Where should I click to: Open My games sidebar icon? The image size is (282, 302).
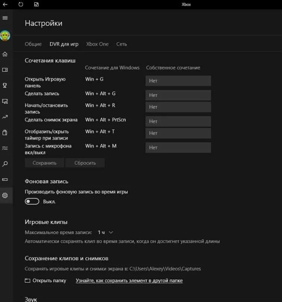5,70
